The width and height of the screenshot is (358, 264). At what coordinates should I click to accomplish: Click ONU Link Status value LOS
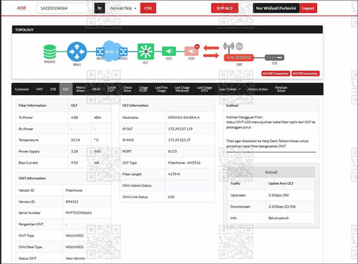click(x=171, y=197)
